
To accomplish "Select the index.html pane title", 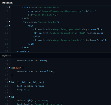I will [x=8, y=3].
